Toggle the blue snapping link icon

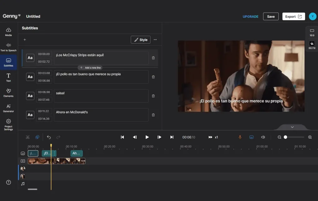coord(37,137)
